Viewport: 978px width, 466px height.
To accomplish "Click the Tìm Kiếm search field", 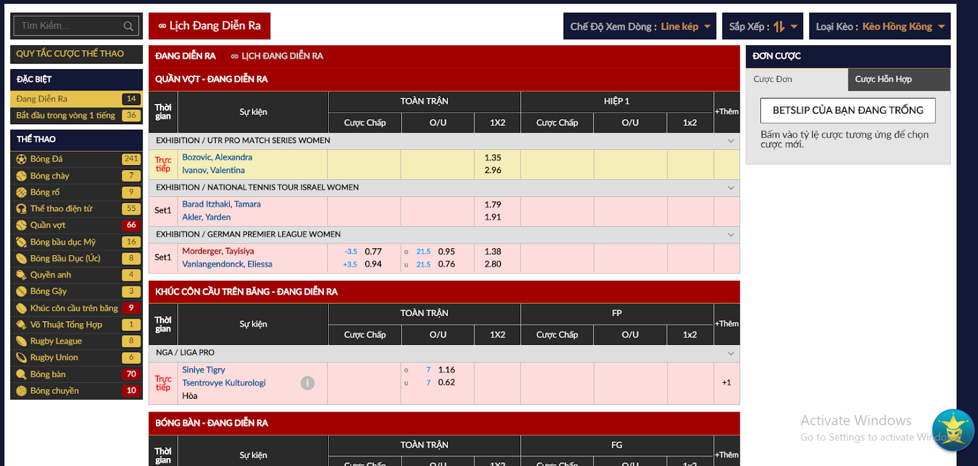I will pos(68,26).
